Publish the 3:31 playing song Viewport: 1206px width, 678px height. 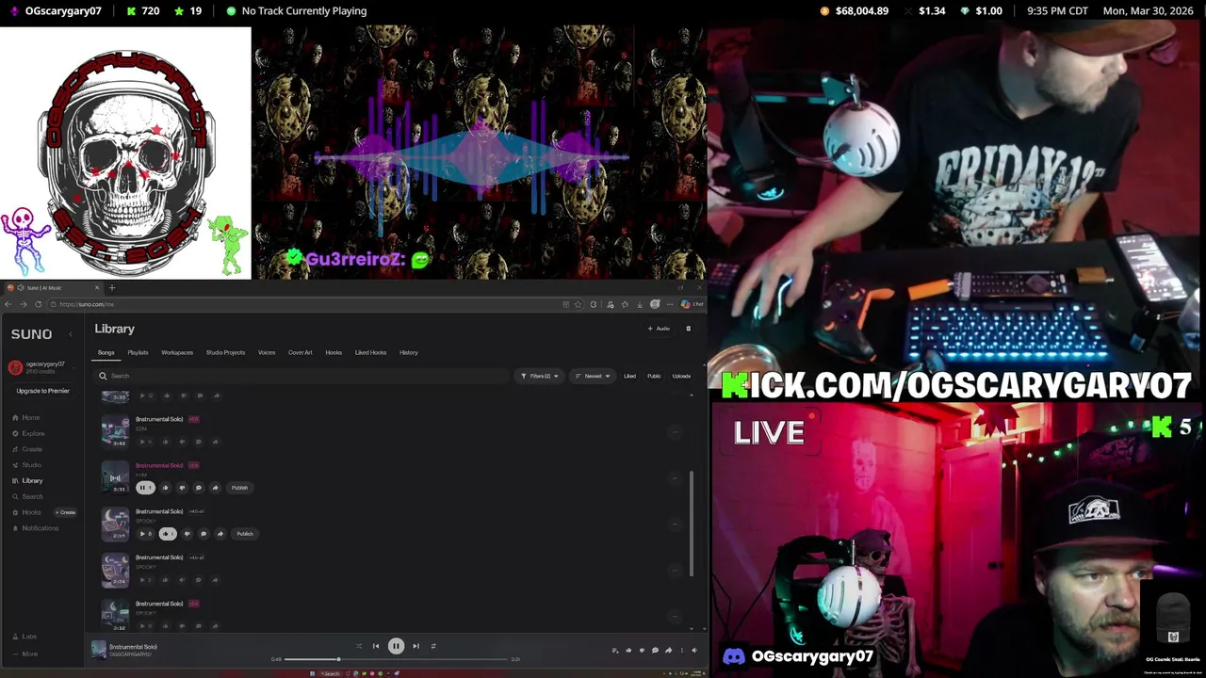(x=239, y=488)
